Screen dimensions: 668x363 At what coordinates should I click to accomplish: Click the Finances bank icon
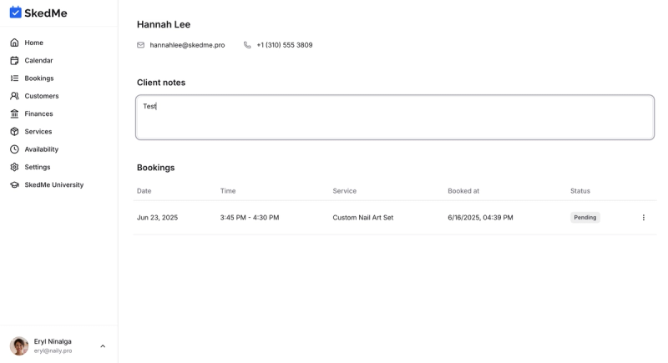point(14,113)
